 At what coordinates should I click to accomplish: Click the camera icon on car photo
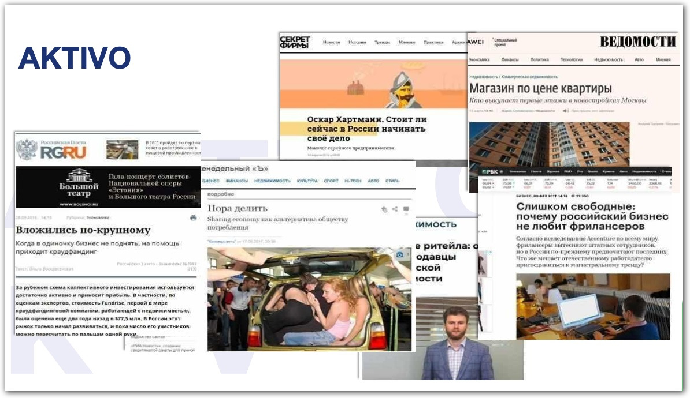pyautogui.click(x=399, y=254)
